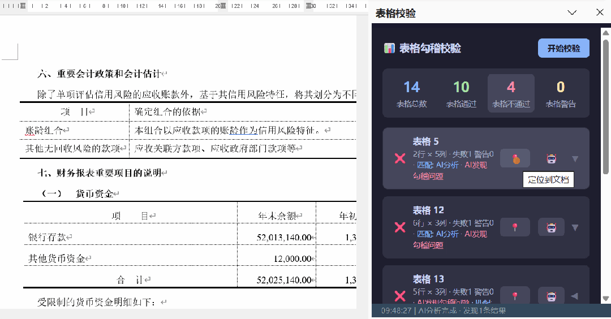The image size is (611, 319).
Task: Click the panel vertical scrollbar thumb
Action: pyautogui.click(x=605, y=106)
